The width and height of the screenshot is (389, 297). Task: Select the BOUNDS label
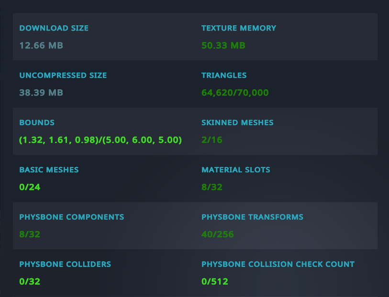37,123
